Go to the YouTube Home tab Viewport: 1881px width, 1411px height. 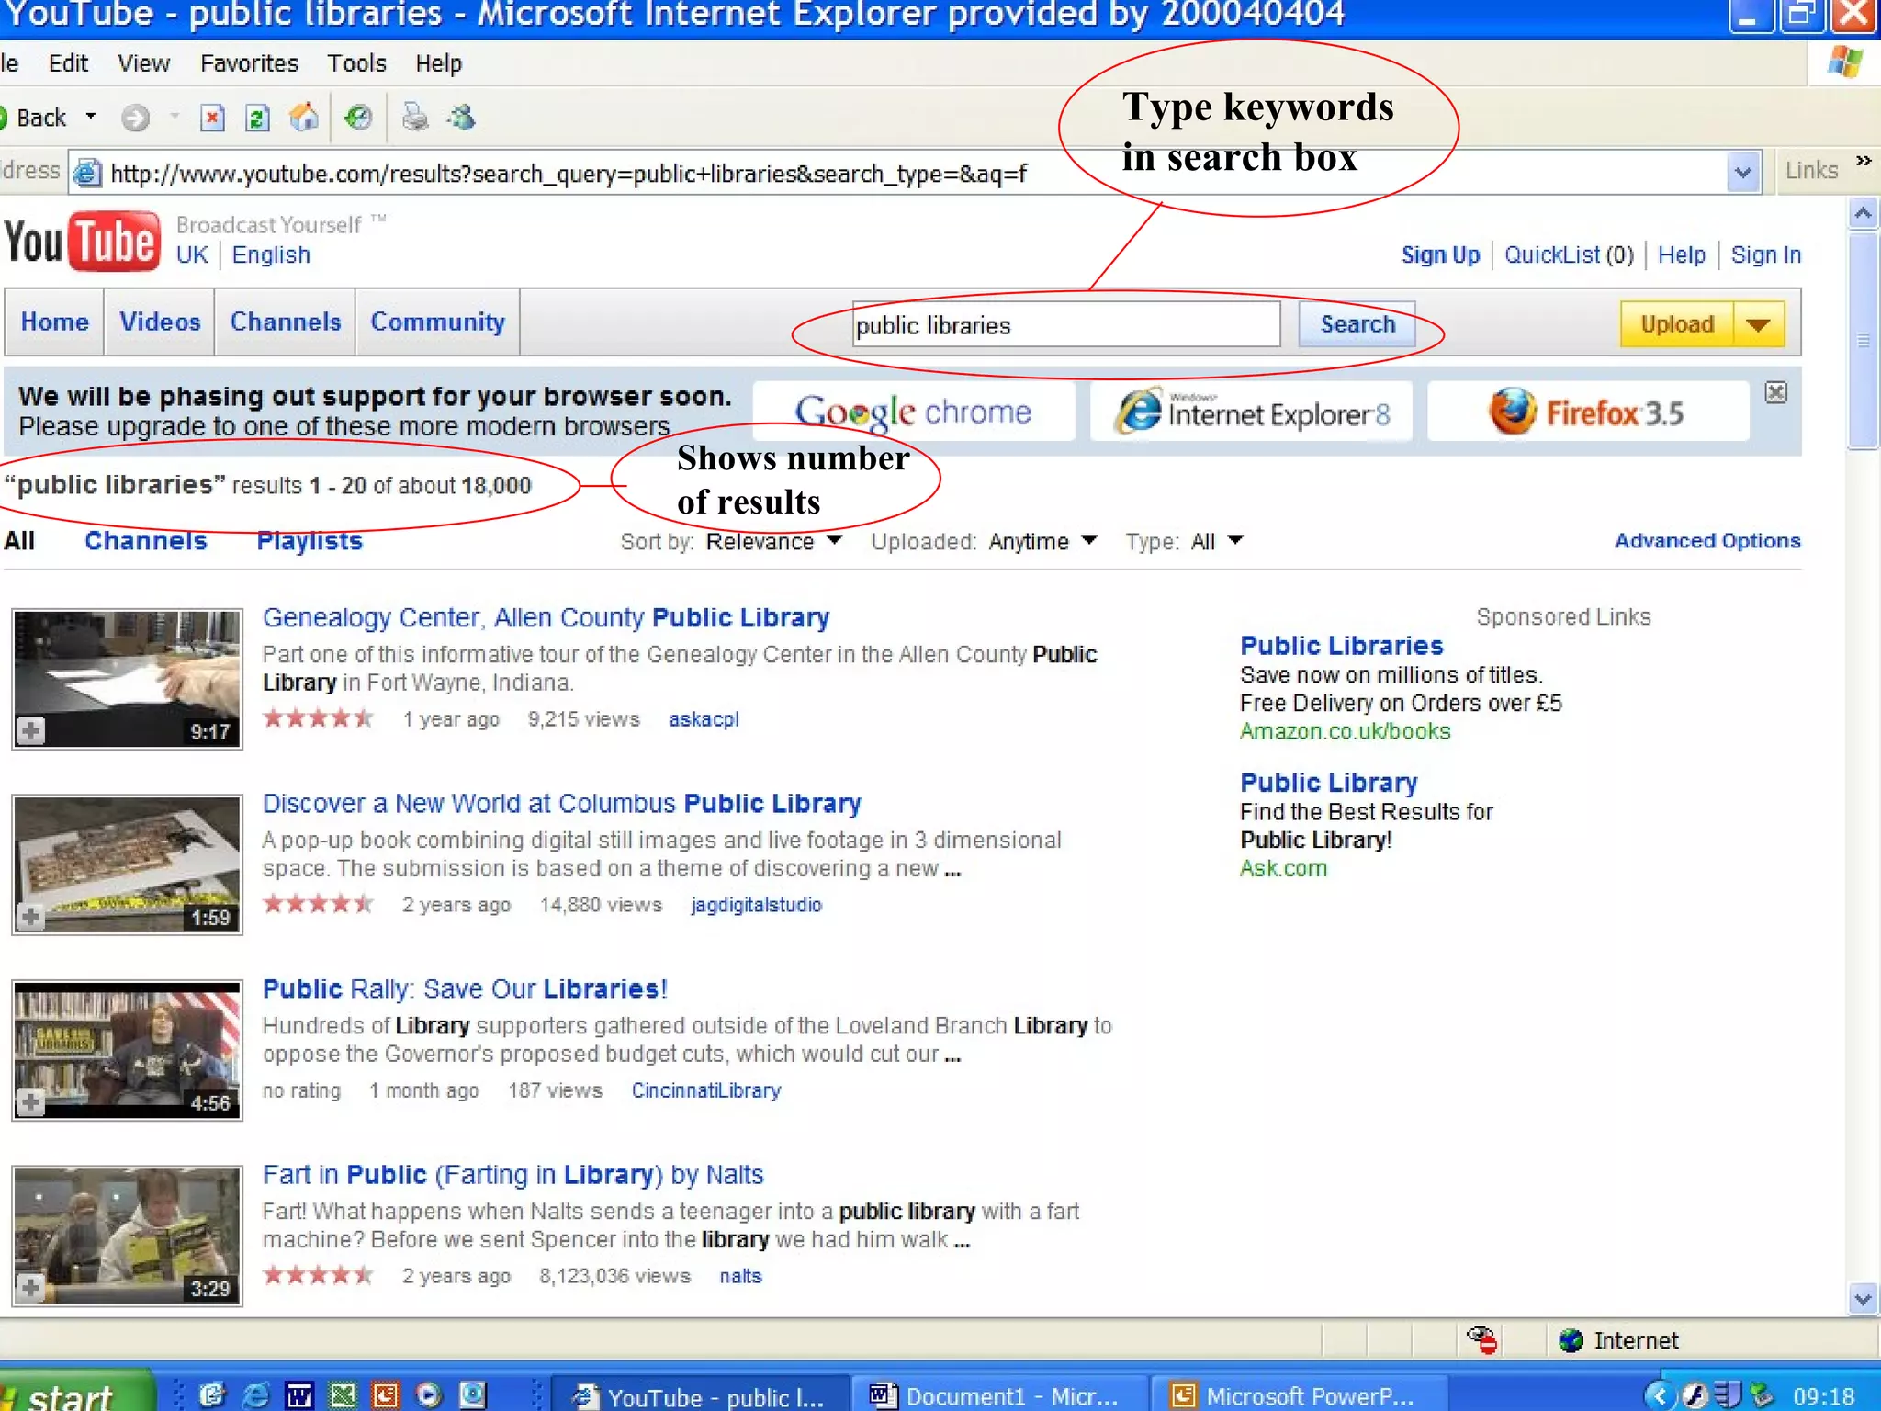[x=55, y=322]
